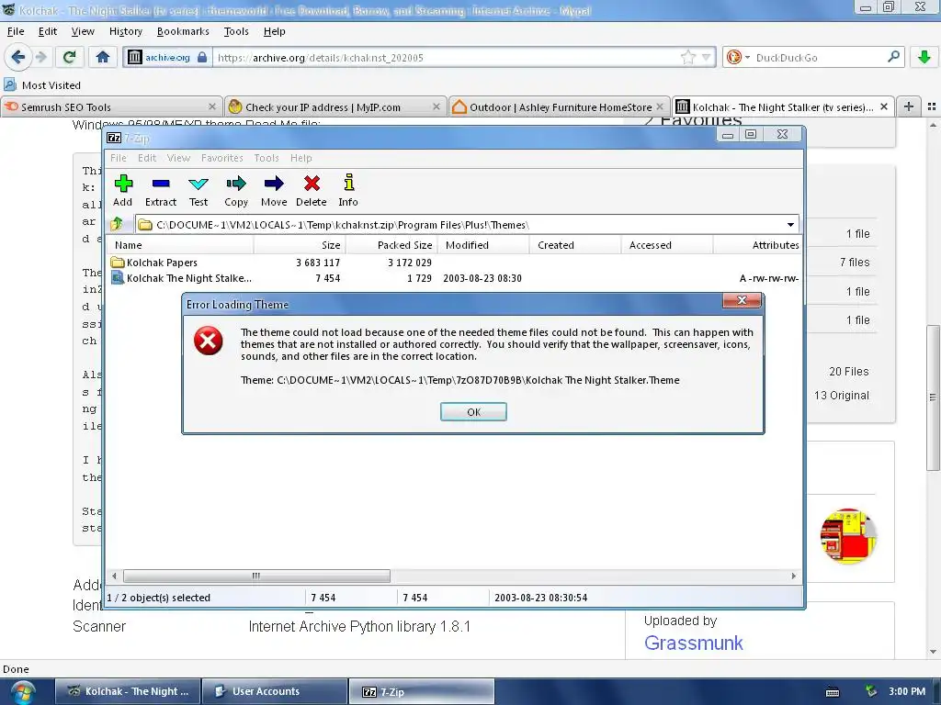Reload the current page
Screen dimensions: 941x705
point(69,57)
